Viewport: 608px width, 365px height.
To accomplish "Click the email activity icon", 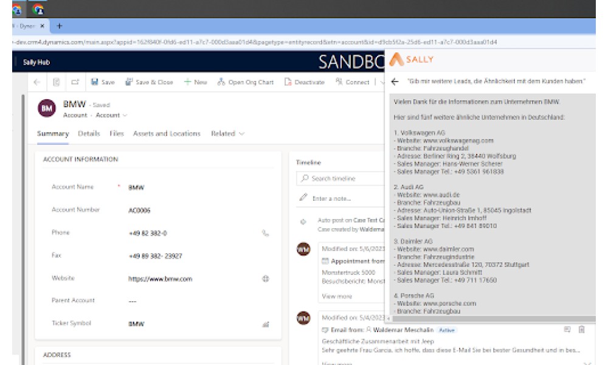I will pos(325,330).
